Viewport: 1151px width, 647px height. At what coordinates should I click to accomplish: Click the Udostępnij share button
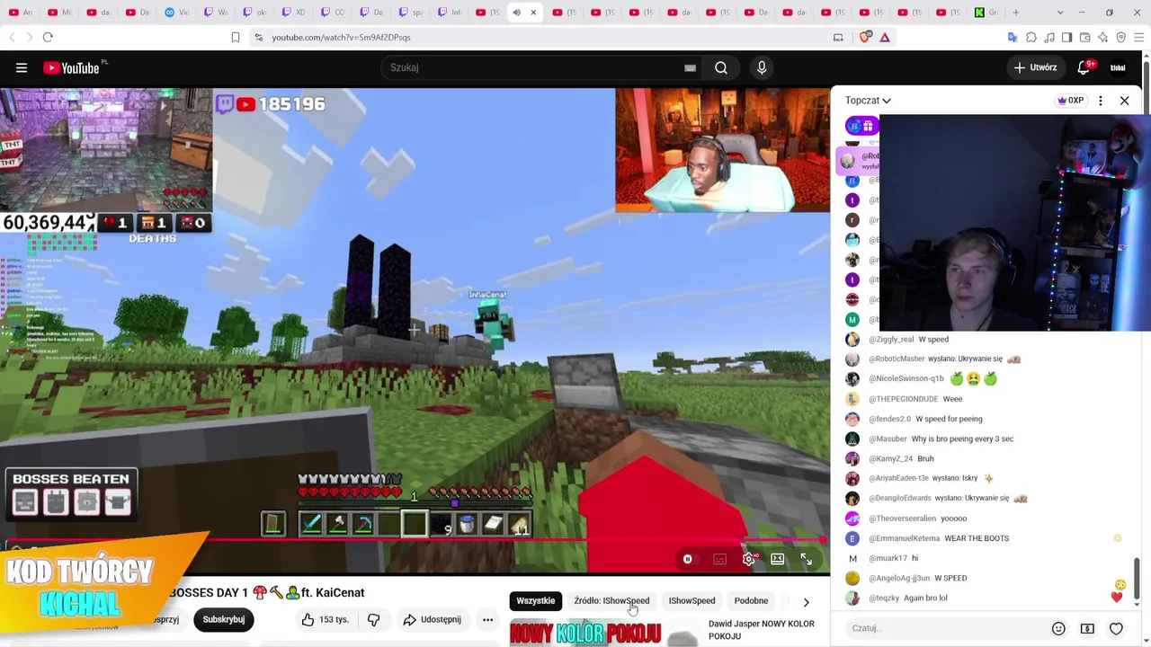click(x=432, y=619)
